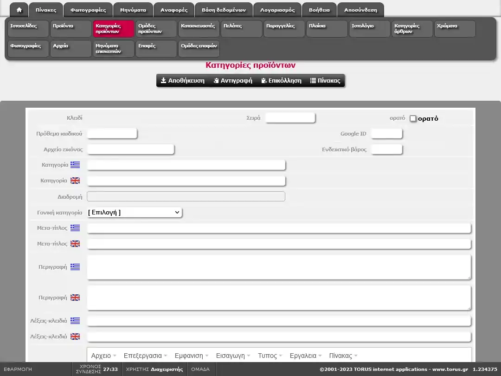The image size is (501, 376).
Task: Click the Greek flag beside Περιγραφή
Action: coord(75,267)
